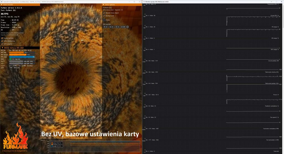The image size is (284, 154).
Task: Click the GPU temp orange bar
Action: tap(16, 52)
